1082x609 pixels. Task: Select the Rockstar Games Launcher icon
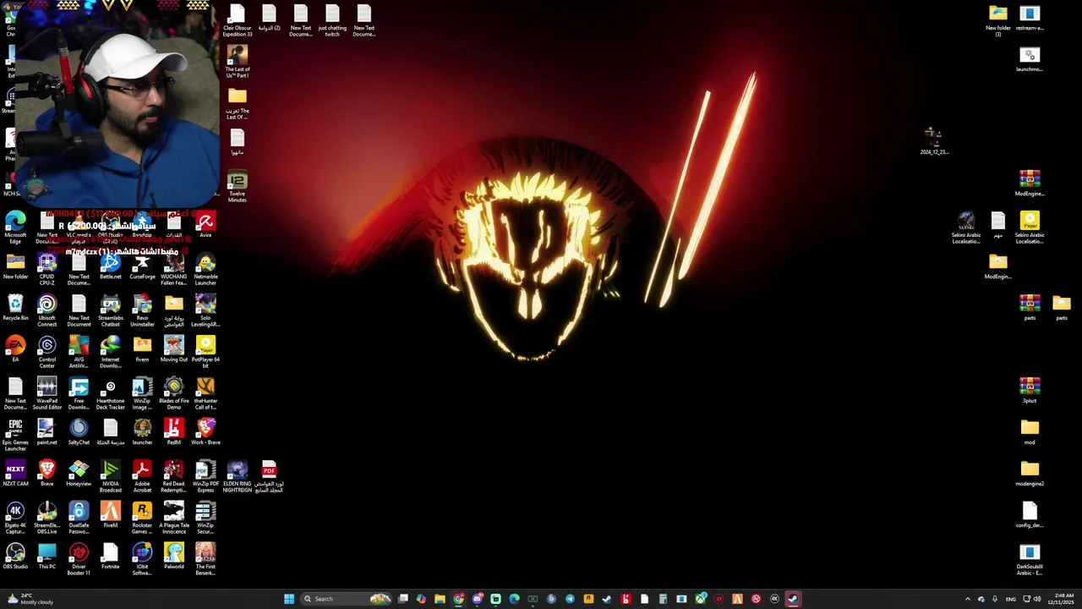(142, 518)
